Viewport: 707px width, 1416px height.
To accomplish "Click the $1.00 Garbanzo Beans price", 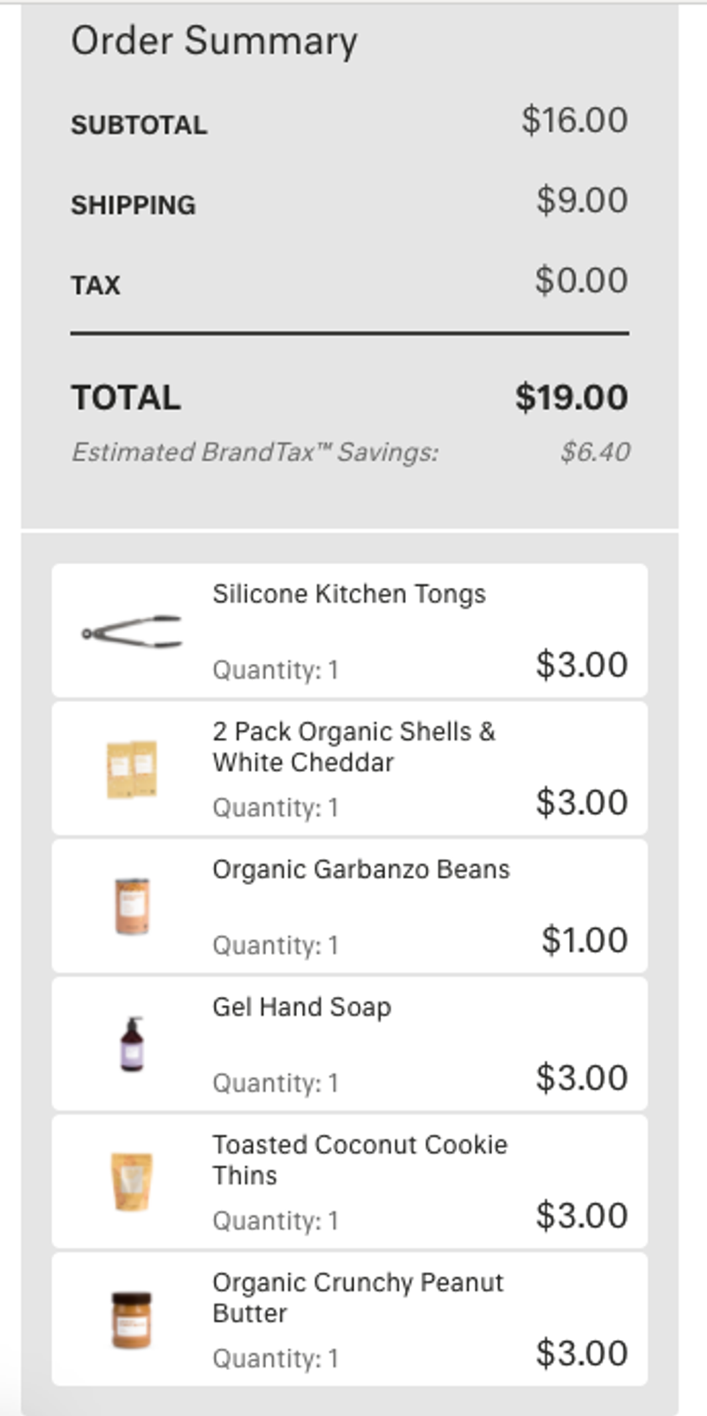I will 584,940.
